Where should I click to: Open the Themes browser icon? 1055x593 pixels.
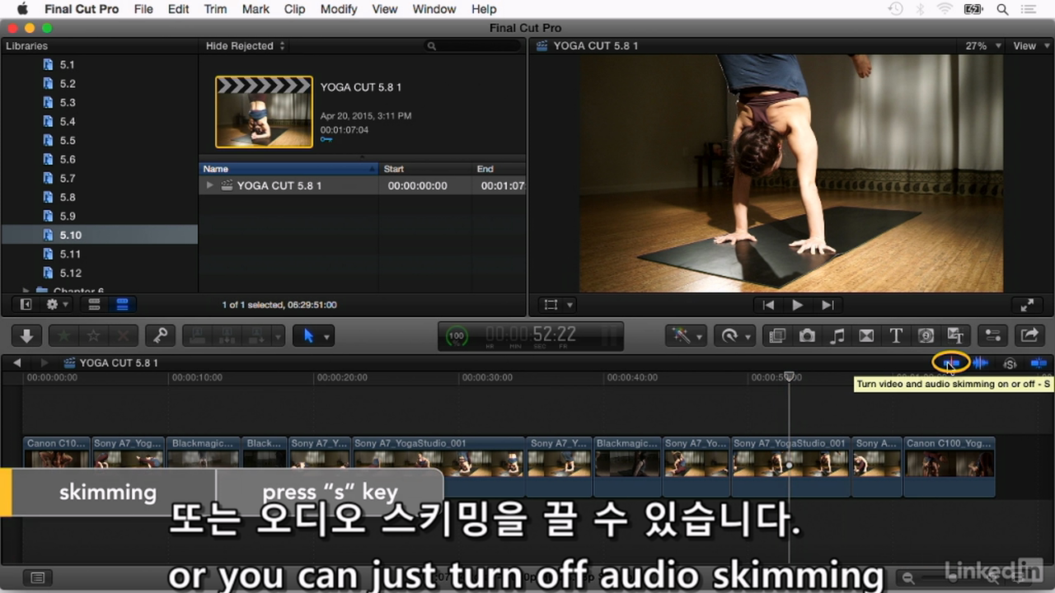(955, 336)
